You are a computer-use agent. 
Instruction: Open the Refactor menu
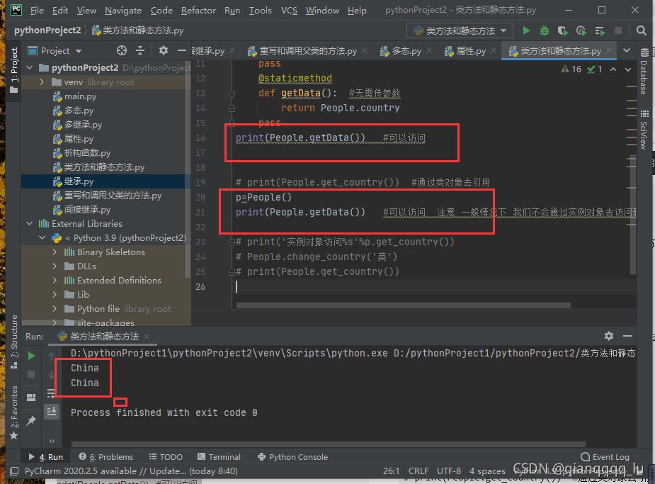(198, 11)
